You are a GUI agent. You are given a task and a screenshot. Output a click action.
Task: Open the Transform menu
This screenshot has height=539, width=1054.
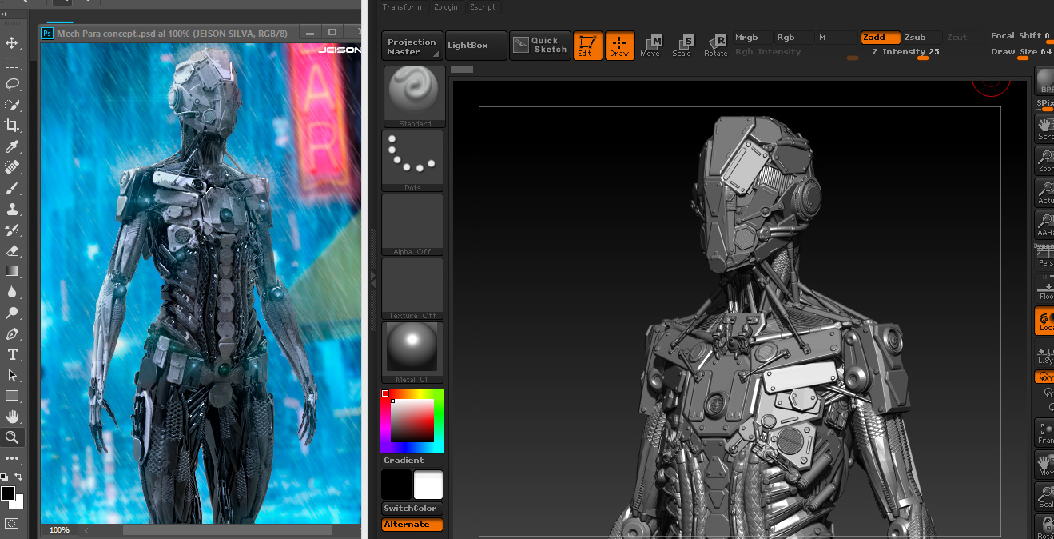pyautogui.click(x=402, y=7)
